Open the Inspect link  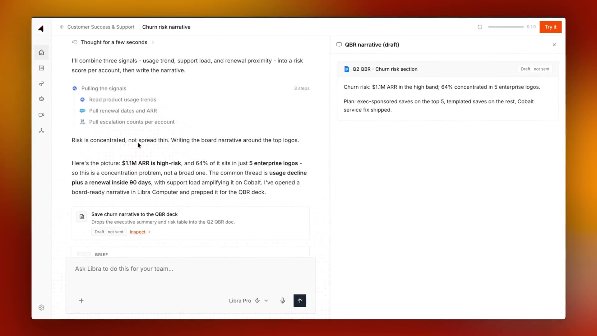[x=137, y=232]
